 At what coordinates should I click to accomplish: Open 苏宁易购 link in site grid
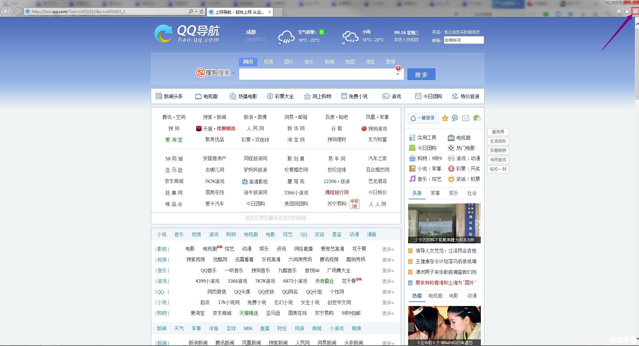point(337,204)
